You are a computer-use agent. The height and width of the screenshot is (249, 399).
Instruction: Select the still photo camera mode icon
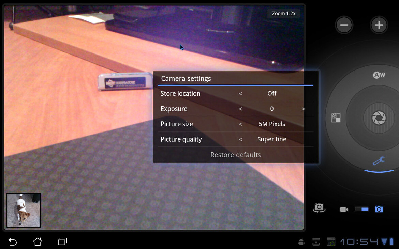[379, 209]
